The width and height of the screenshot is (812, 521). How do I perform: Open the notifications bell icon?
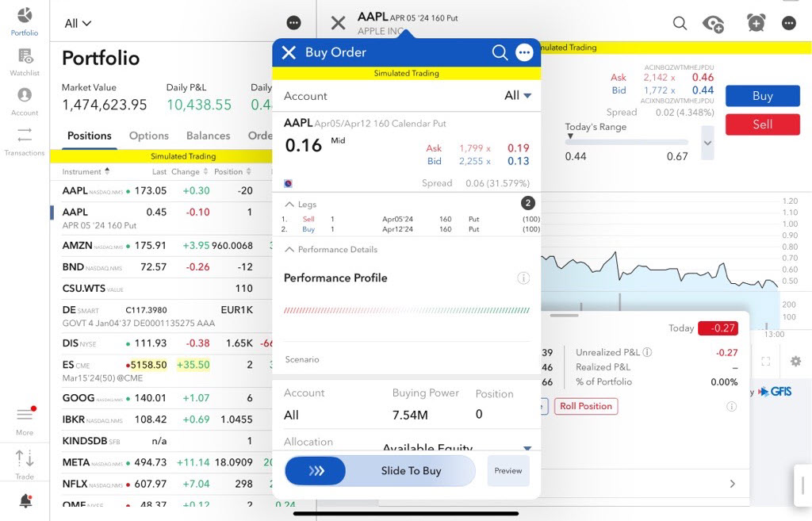point(25,500)
